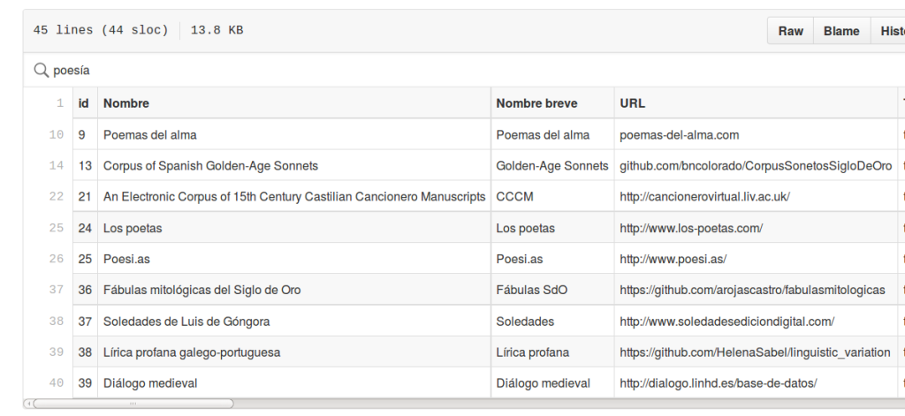
Task: Click the www.poesi.as URL cell
Action: pos(756,259)
